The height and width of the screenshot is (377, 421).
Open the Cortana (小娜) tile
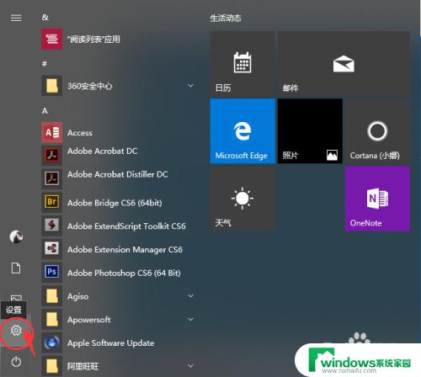point(377,131)
